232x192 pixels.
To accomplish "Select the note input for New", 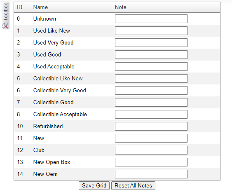I will coord(151,138).
